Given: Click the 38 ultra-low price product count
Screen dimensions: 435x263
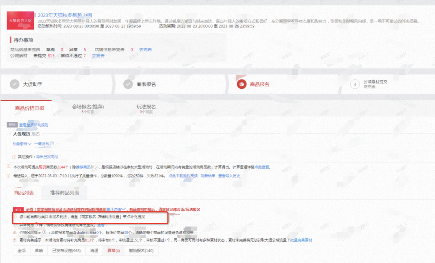Looking at the screenshot, I should tap(126, 232).
